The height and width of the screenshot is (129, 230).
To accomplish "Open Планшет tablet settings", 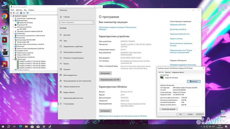I will [x=67, y=69].
